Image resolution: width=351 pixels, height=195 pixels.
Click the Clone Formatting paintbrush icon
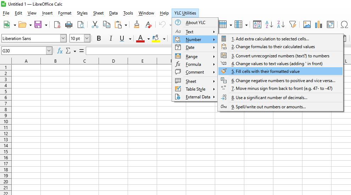[x=137, y=24]
